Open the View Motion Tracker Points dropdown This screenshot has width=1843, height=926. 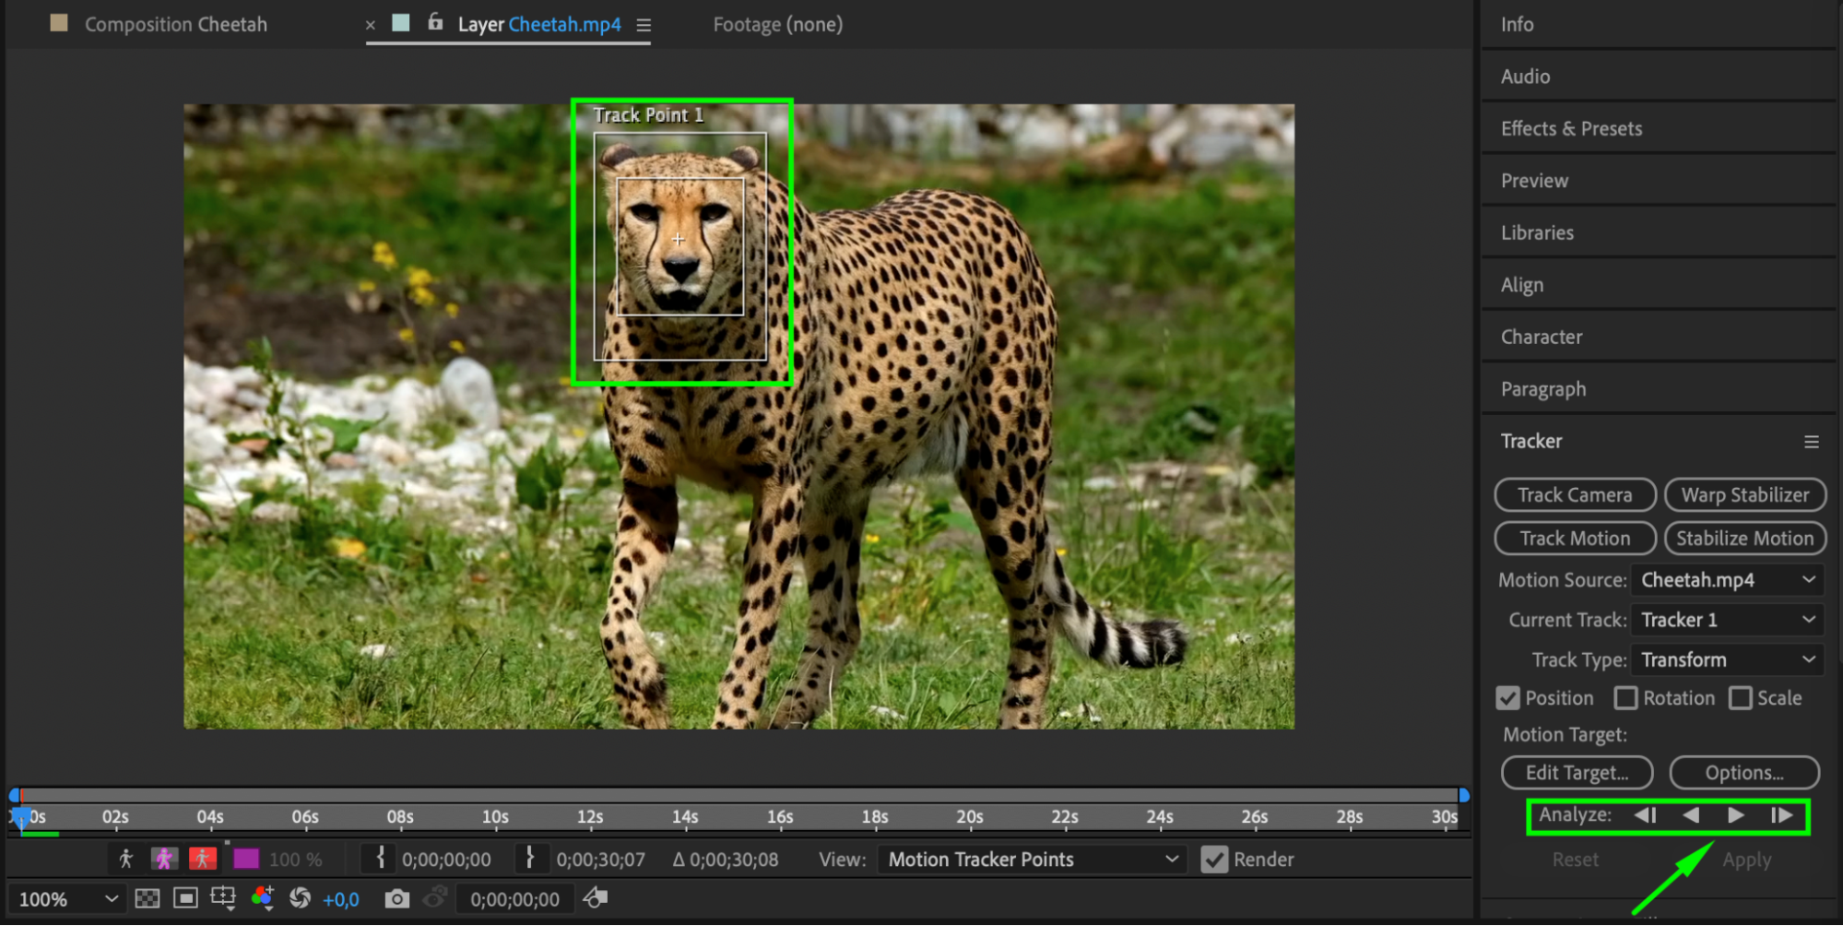pyautogui.click(x=1031, y=860)
